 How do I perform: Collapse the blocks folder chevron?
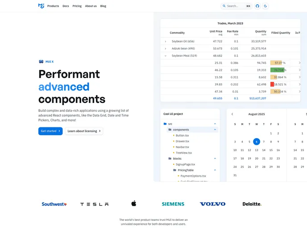(215, 159)
